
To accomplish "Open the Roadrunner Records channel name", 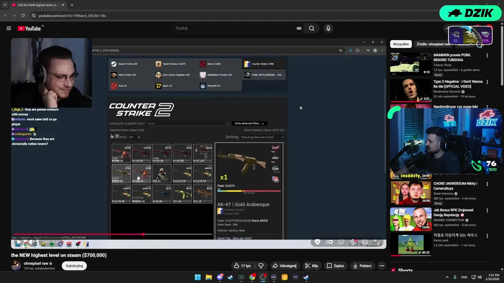I will (447, 92).
